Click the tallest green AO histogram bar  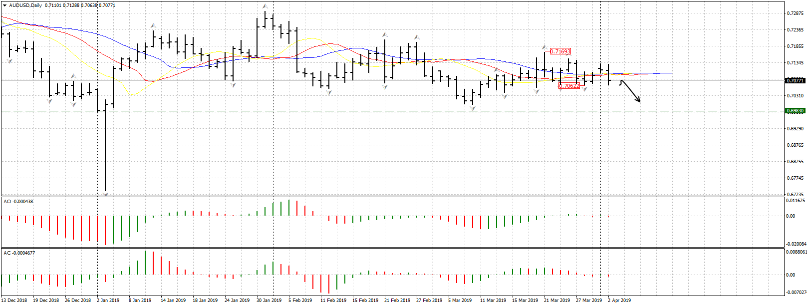pos(289,208)
